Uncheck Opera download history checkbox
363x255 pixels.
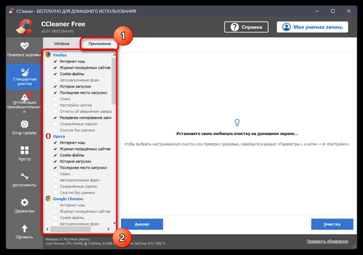55,162
